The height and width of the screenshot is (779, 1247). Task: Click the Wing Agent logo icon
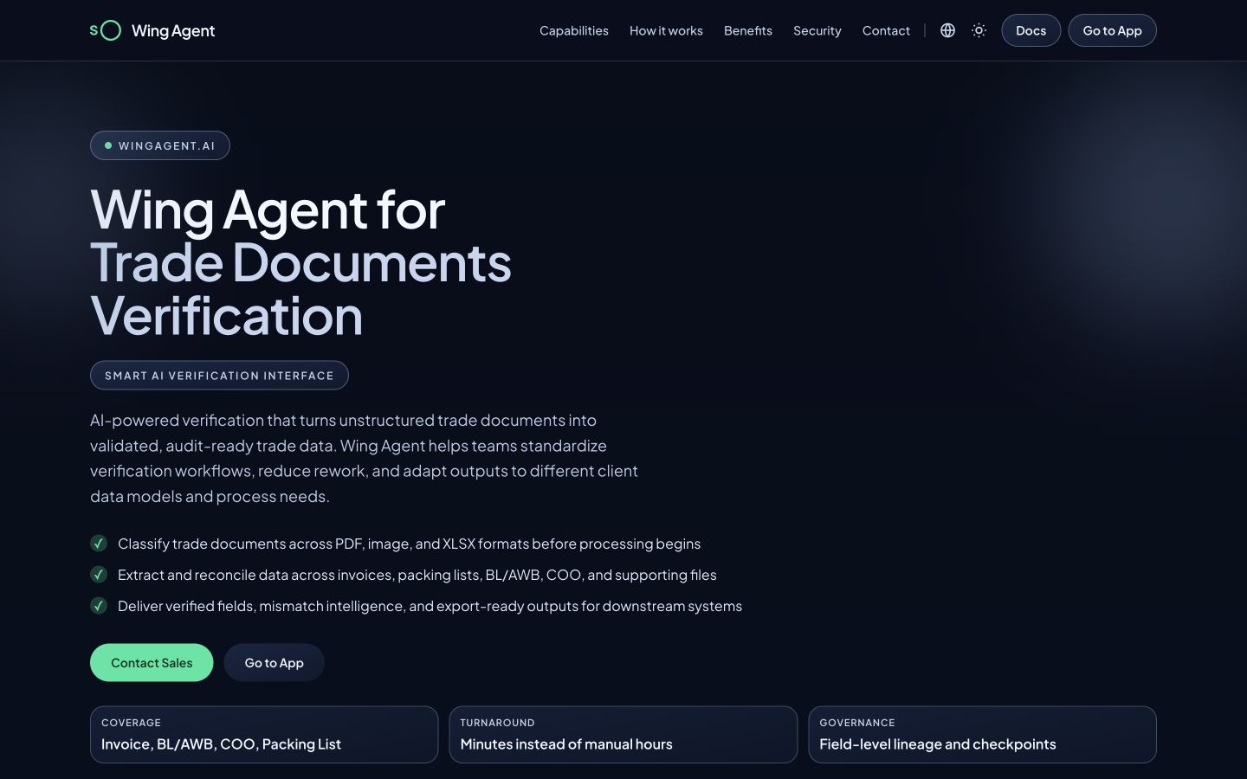point(106,30)
